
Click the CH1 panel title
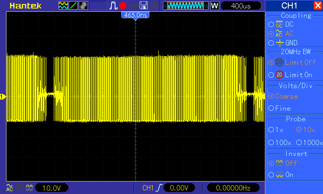coord(289,6)
